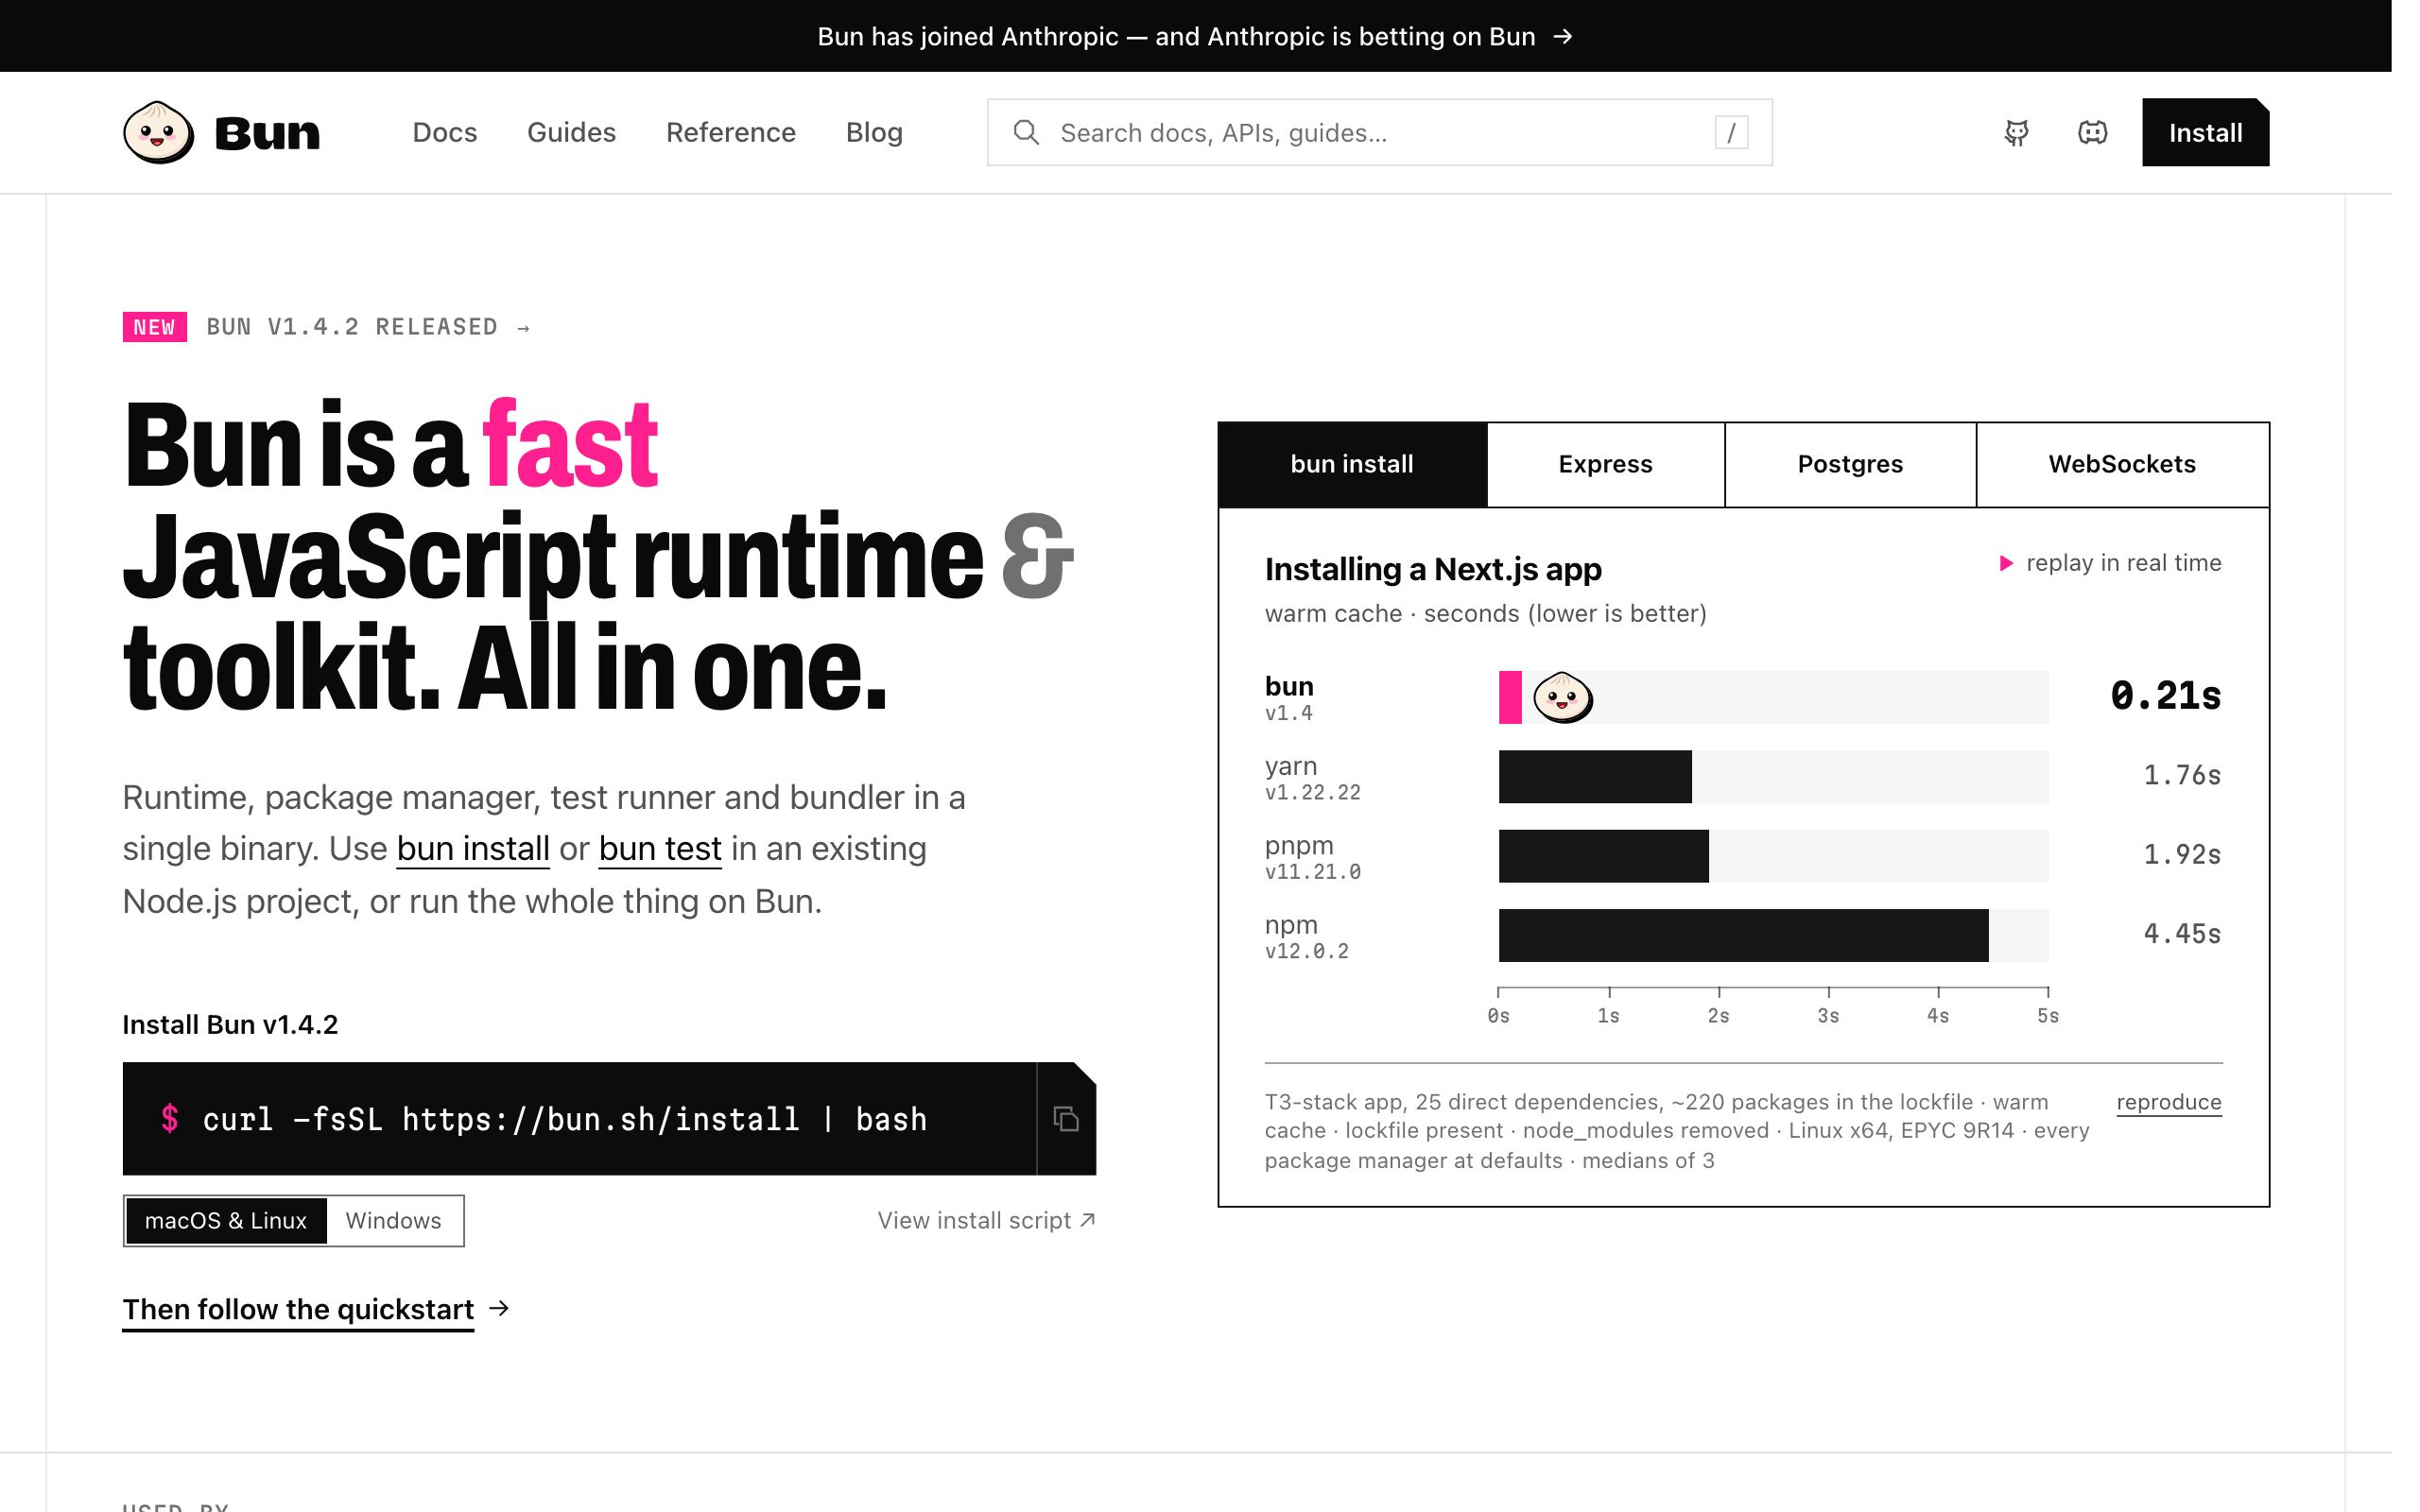
Task: Click the arrow after the quickstart link
Action: pyautogui.click(x=499, y=1308)
